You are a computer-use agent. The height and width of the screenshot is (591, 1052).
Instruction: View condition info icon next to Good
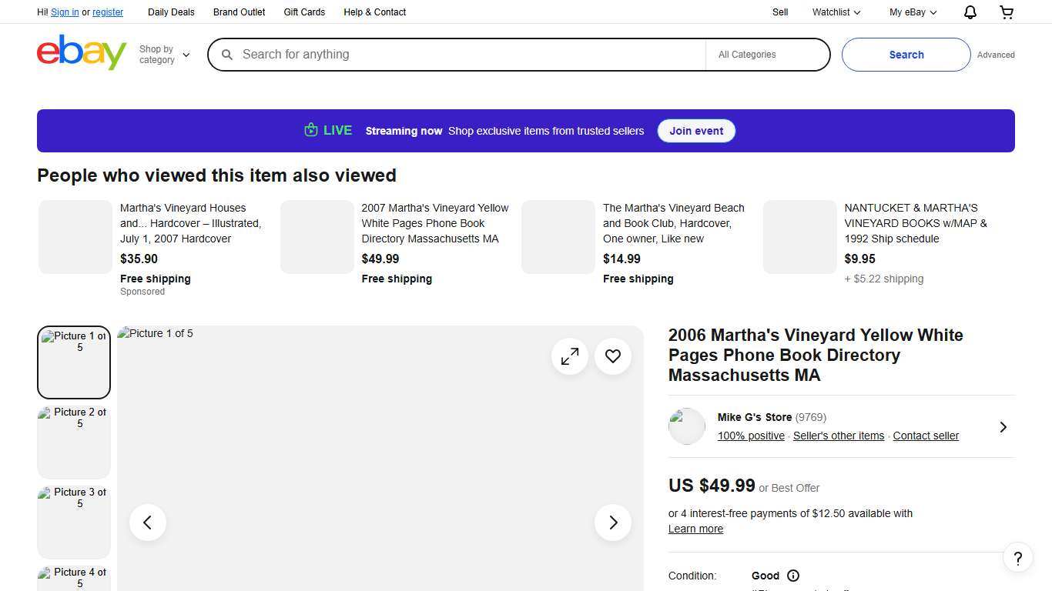[793, 576]
